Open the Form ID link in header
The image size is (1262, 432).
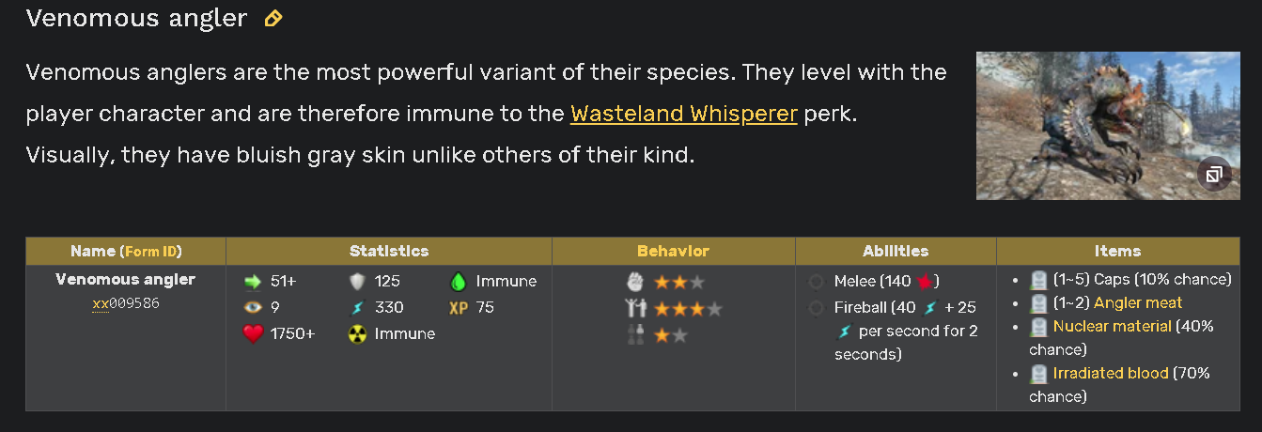(x=151, y=252)
